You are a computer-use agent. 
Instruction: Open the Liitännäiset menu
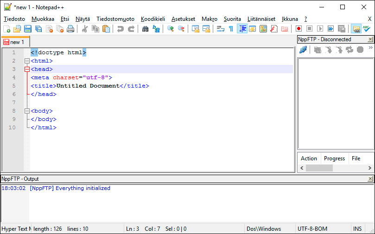point(261,19)
